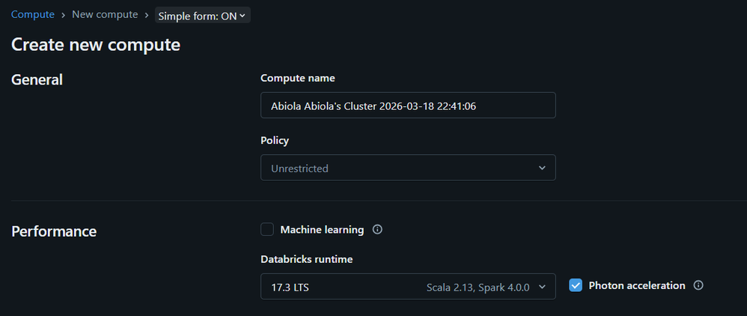Open the Unrestricted policy dropdown
The height and width of the screenshot is (316, 747).
tap(408, 168)
